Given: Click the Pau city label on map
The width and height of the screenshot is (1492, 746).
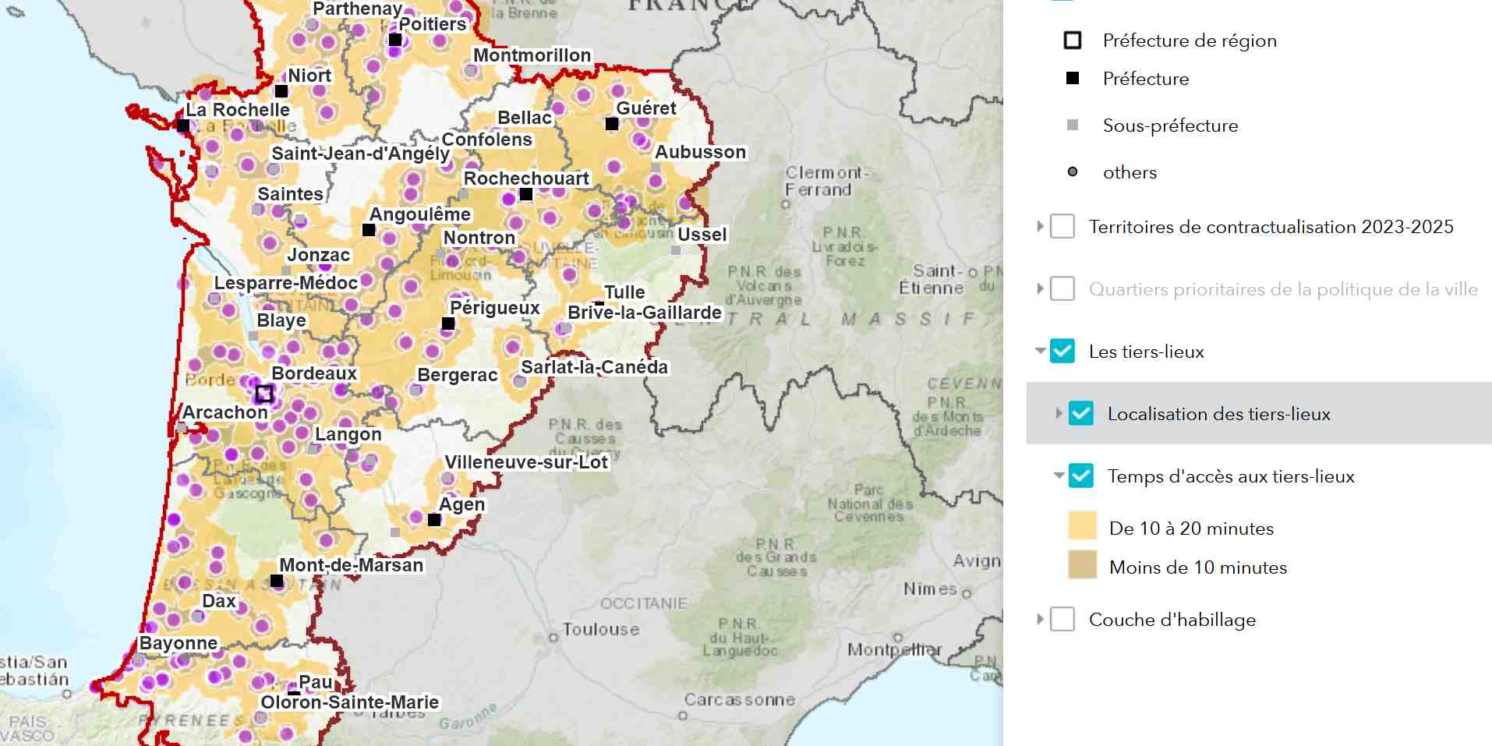Looking at the screenshot, I should [316, 682].
